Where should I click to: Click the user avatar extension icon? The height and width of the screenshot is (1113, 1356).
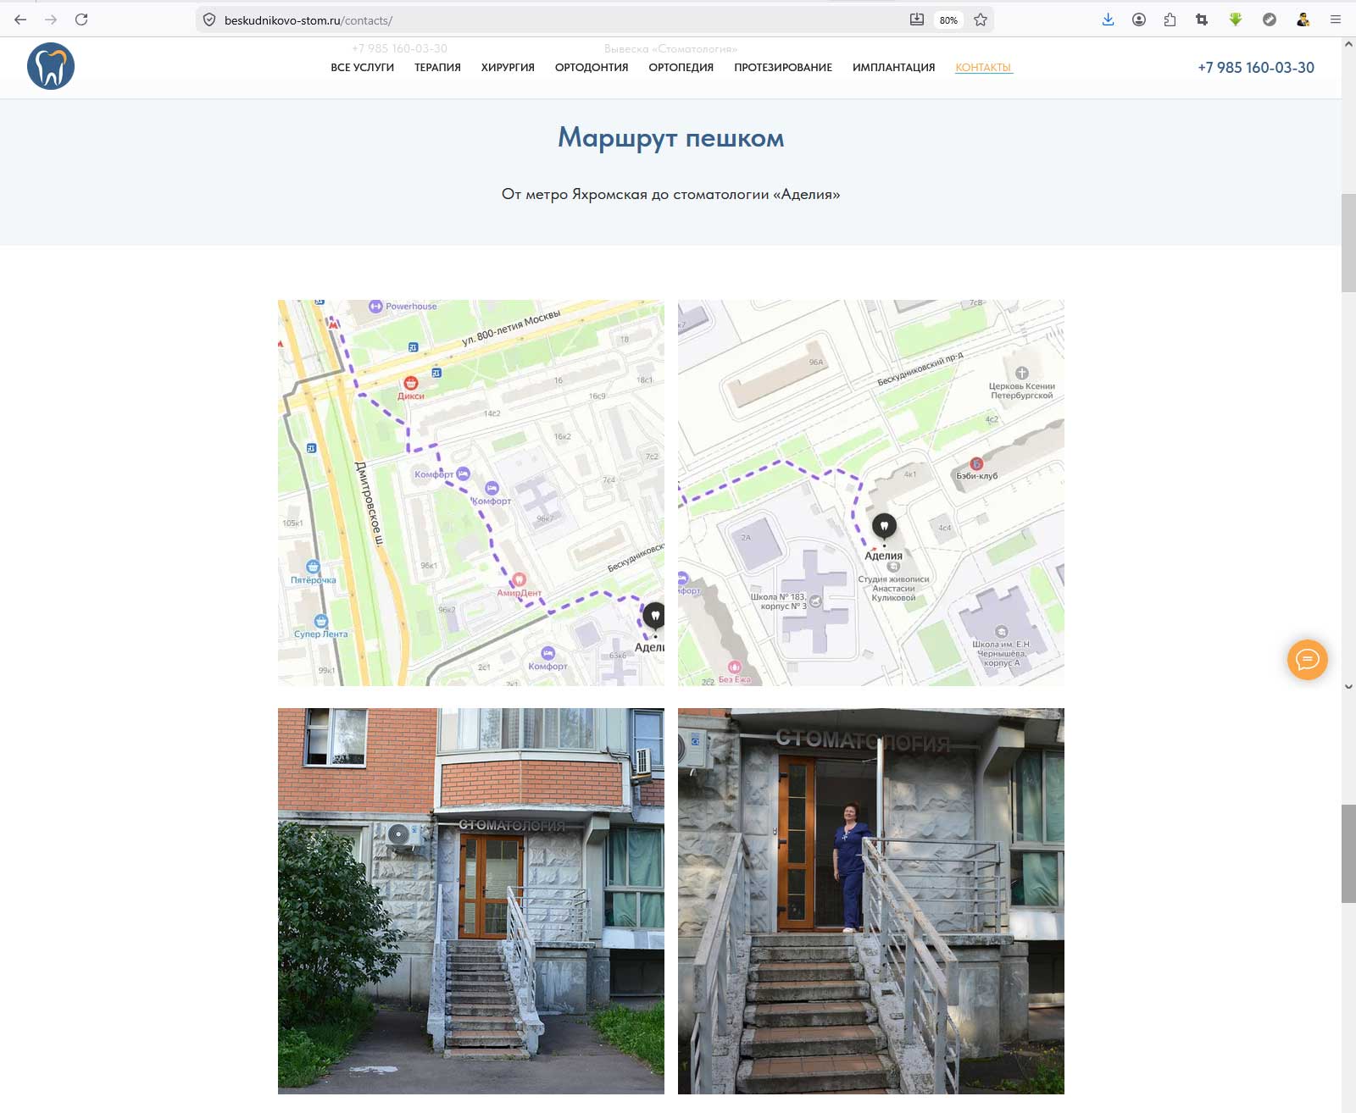point(1303,19)
